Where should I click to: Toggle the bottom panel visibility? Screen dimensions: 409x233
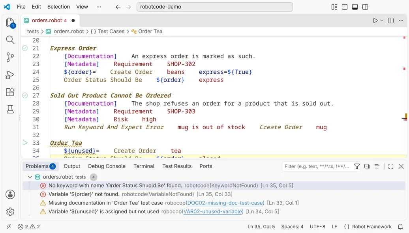click(355, 7)
